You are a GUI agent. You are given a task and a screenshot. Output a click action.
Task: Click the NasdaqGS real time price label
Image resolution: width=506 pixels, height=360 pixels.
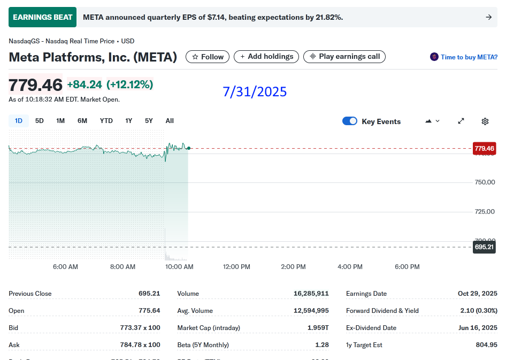tap(71, 41)
